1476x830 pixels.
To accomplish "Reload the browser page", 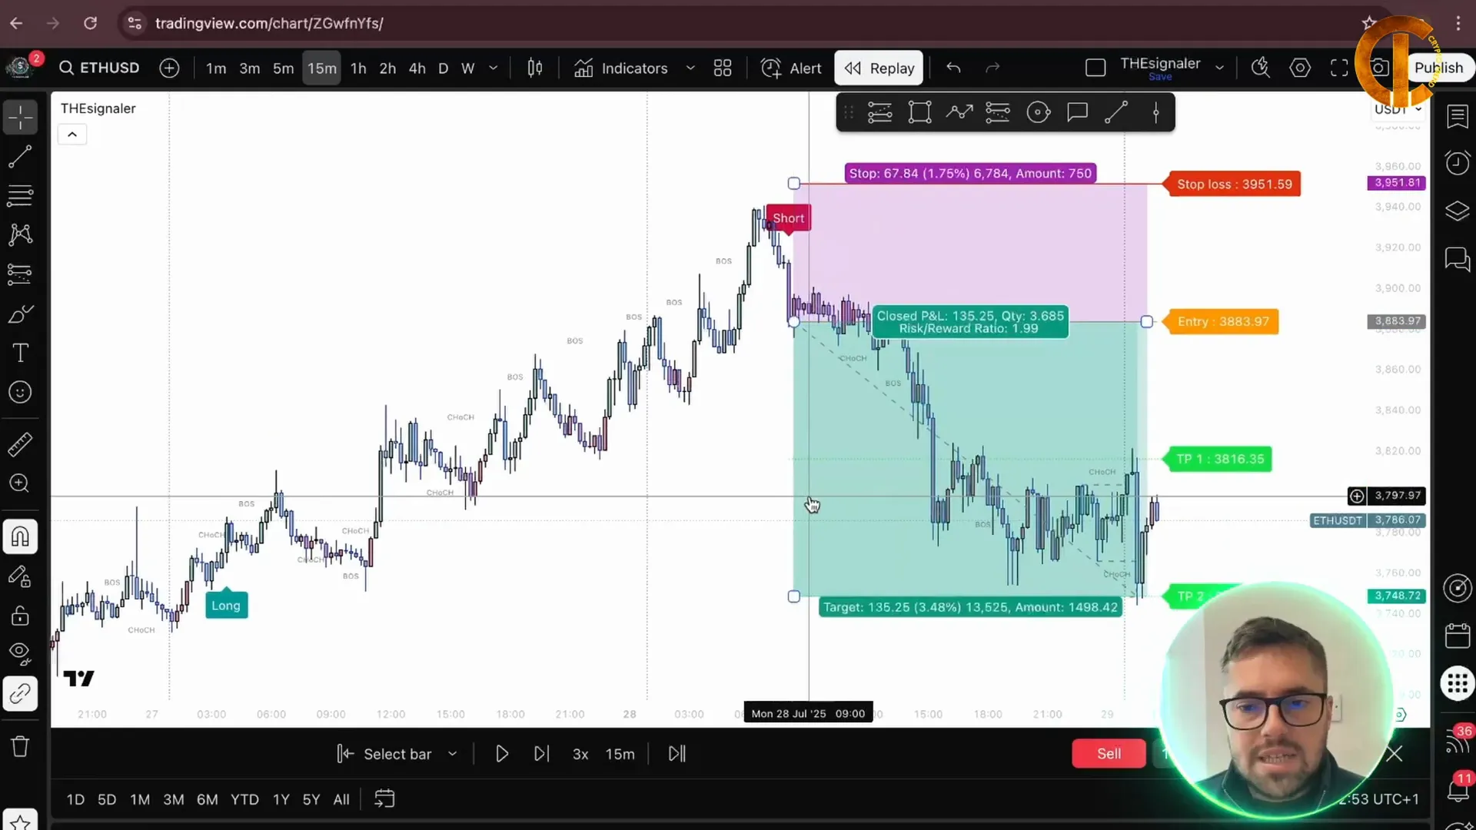I will pyautogui.click(x=91, y=23).
